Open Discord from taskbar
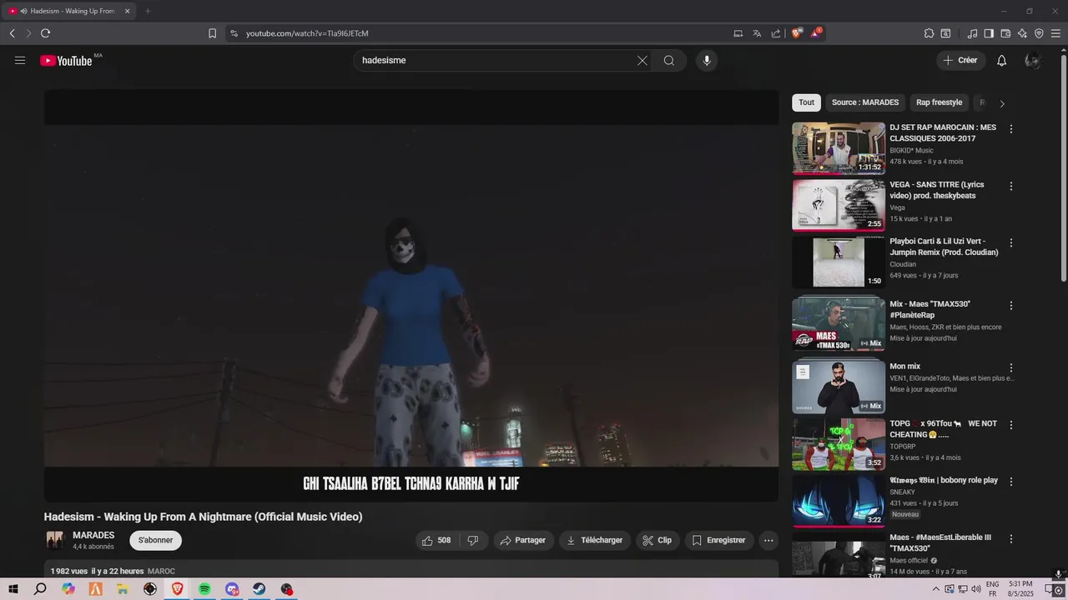This screenshot has height=600, width=1068. tap(232, 589)
